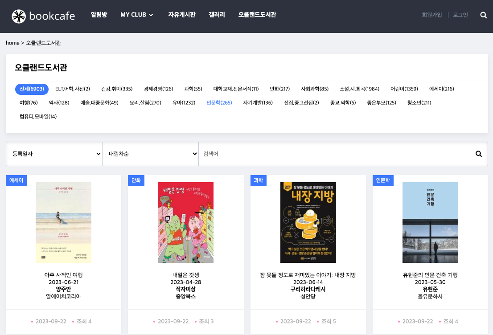Open the 등록일자 sort field dropdown

point(54,154)
